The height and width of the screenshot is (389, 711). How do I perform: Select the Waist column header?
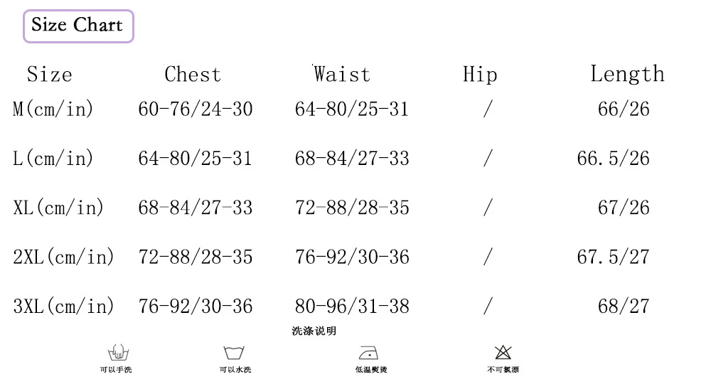click(x=342, y=75)
